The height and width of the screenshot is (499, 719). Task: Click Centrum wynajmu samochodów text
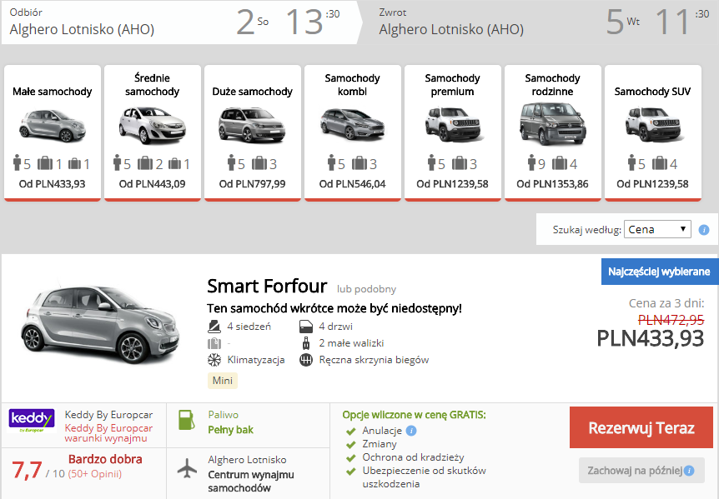(x=251, y=482)
